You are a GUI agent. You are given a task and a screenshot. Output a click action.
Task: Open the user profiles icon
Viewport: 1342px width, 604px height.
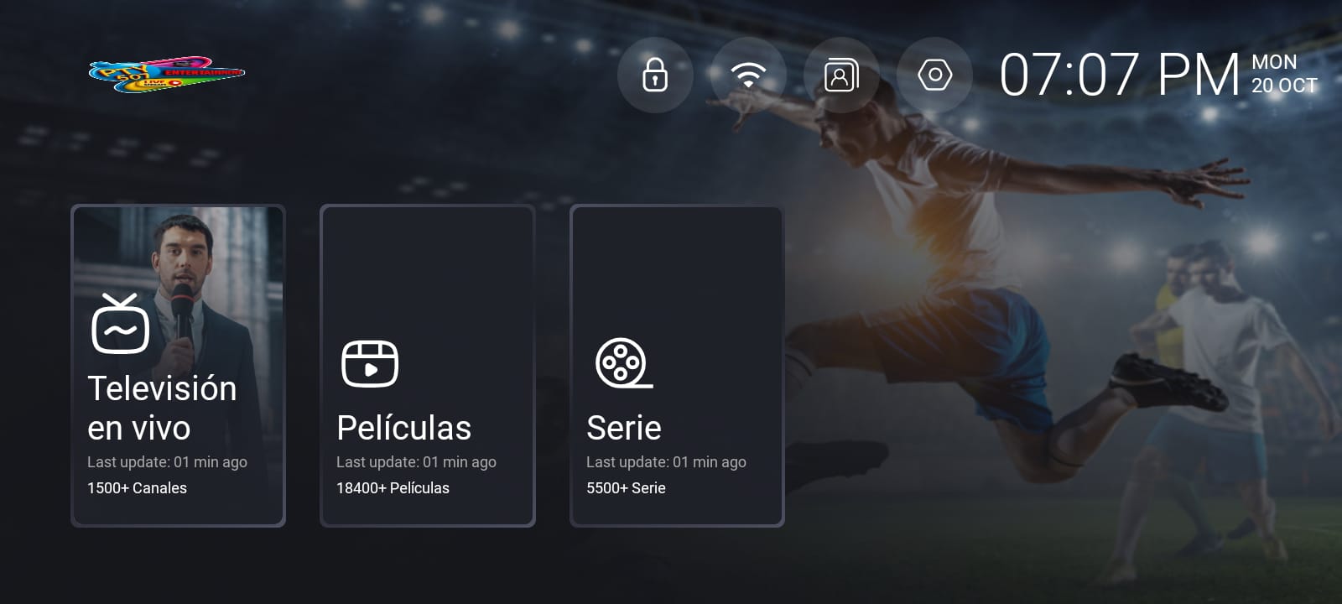(841, 75)
